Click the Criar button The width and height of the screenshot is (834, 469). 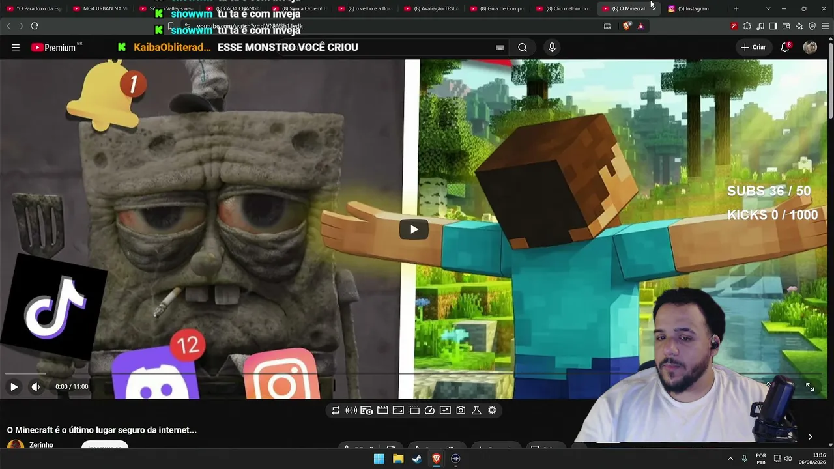(x=753, y=47)
